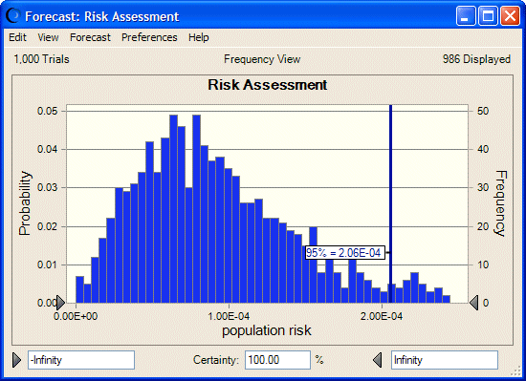Click the 0.05 probability axis value
Viewport: 526px width, 381px height.
47,111
